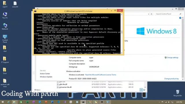Click the cmd scrollbar up arrow
Image resolution: width=185 pixels, height=104 pixels.
(122, 15)
